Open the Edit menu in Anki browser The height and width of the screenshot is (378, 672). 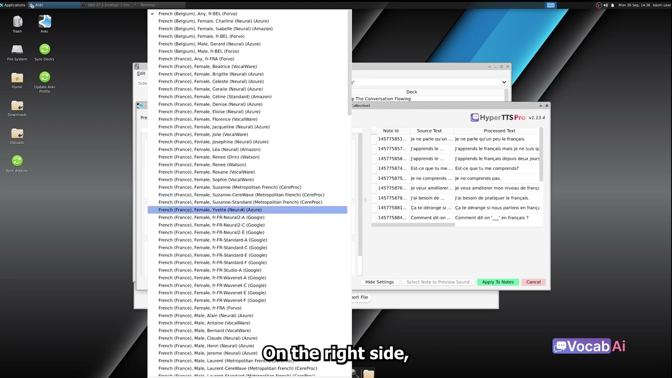[x=141, y=73]
